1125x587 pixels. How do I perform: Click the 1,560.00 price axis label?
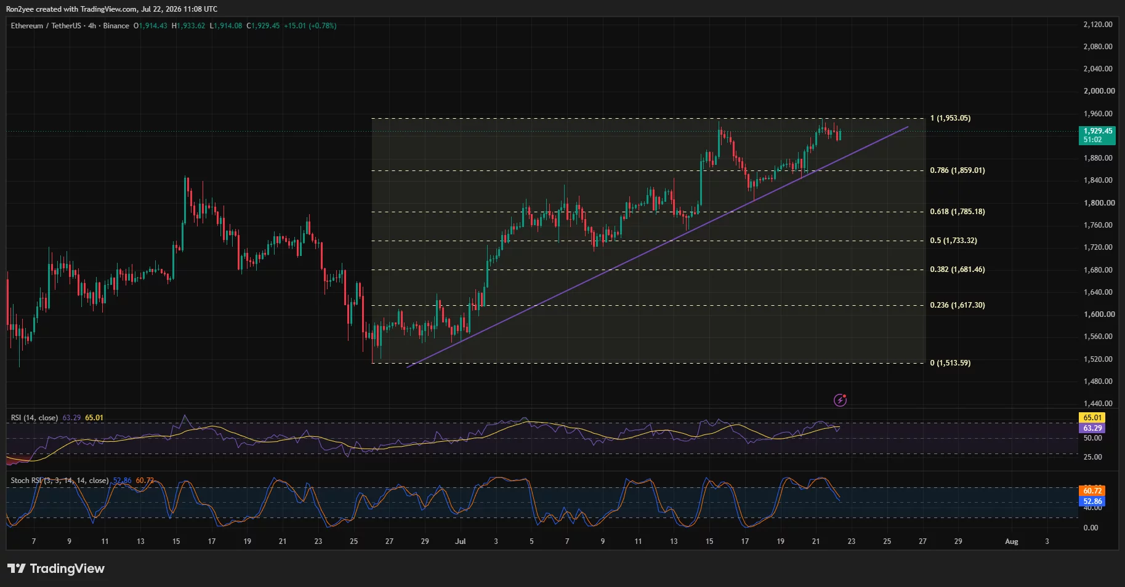pos(1098,337)
